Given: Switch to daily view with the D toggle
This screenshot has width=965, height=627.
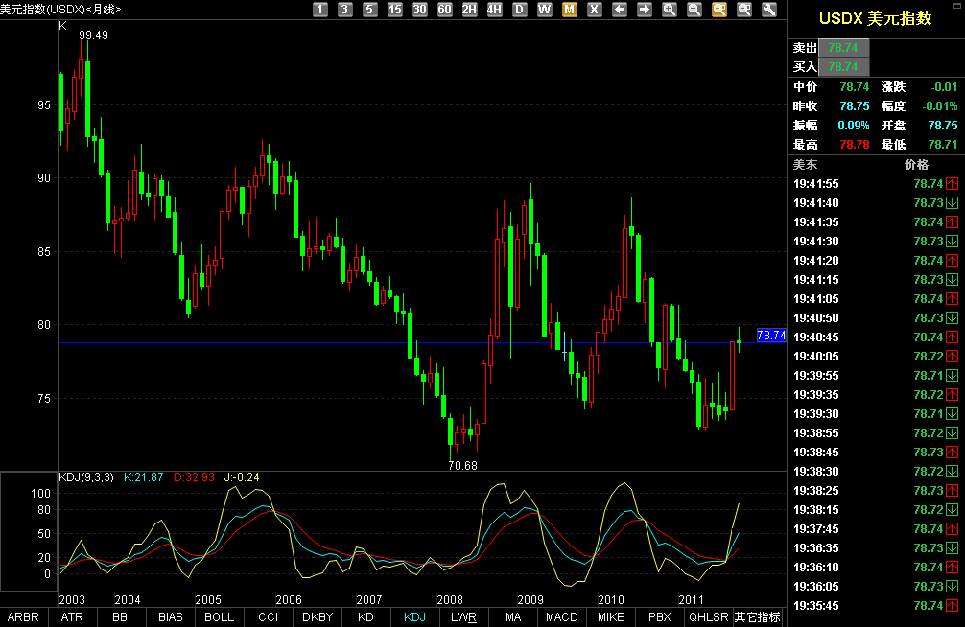Looking at the screenshot, I should pos(520,9).
